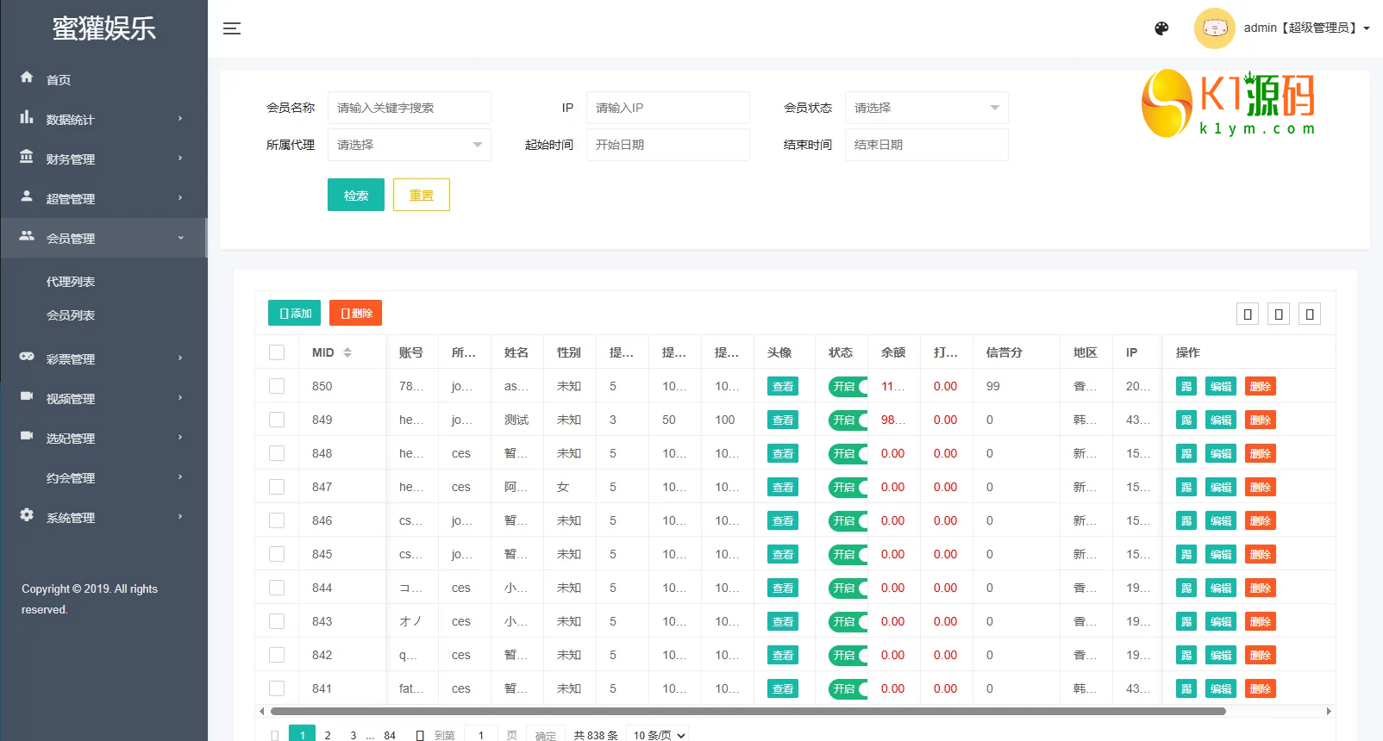This screenshot has height=741, width=1383.
Task: Click the 会员名称 keyword input field
Action: point(409,108)
